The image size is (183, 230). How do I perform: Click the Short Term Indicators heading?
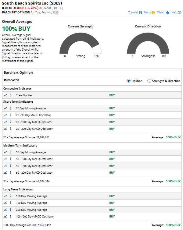[x=18, y=102]
